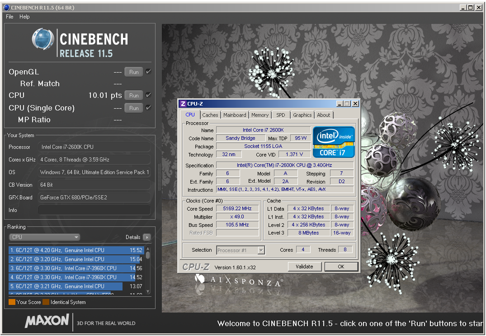
Task: Click the Bus Speed value 105.5 MHz
Action: (x=237, y=225)
